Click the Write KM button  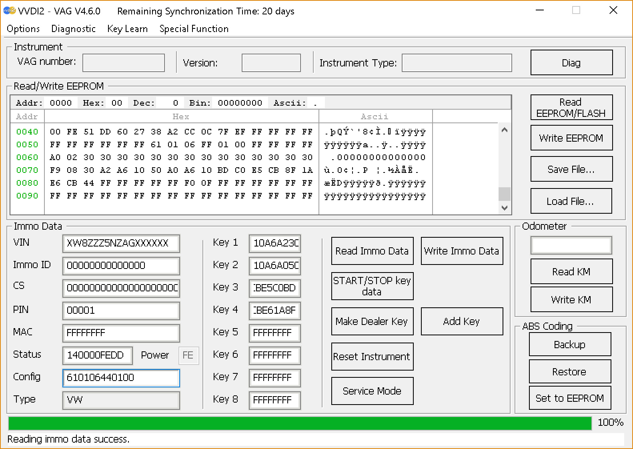click(x=571, y=299)
